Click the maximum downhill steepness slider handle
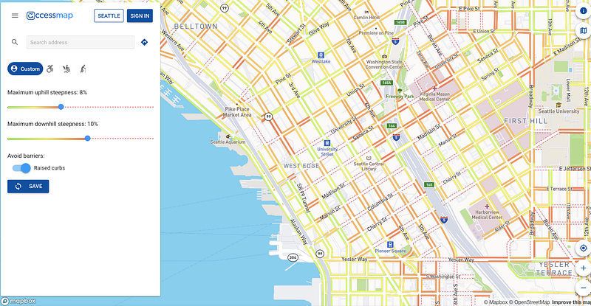The image size is (591, 306). [87, 139]
